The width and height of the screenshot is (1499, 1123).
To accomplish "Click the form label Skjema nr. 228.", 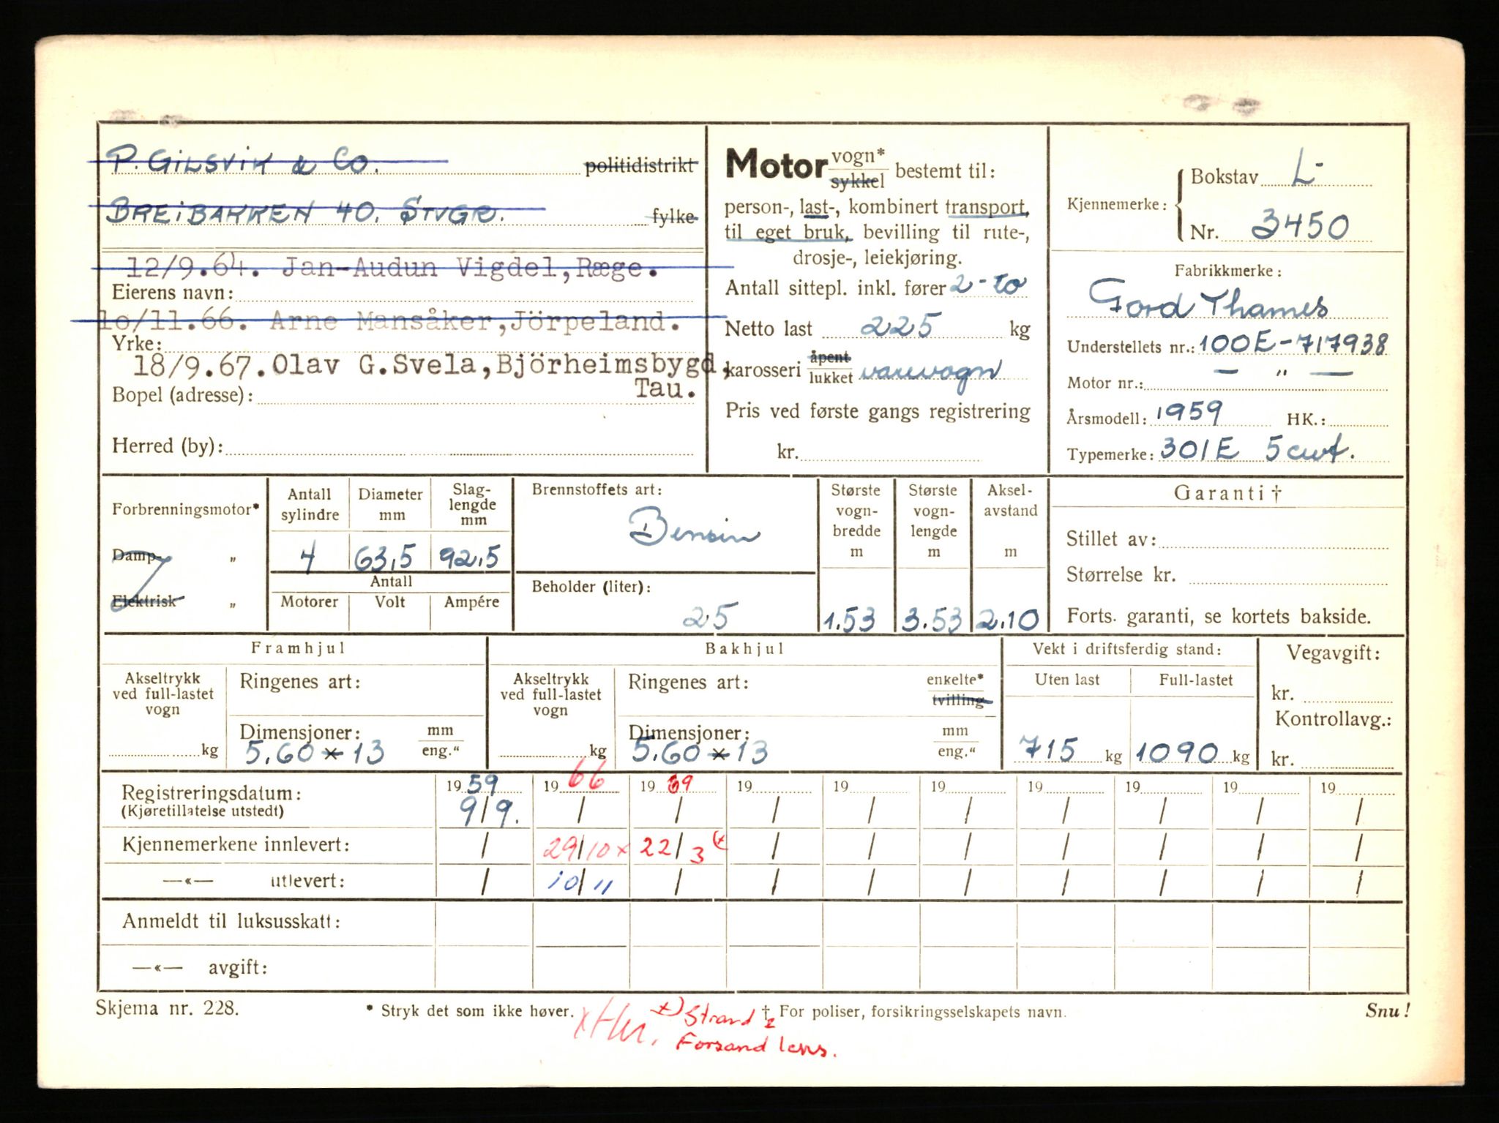I will pyautogui.click(x=167, y=1008).
